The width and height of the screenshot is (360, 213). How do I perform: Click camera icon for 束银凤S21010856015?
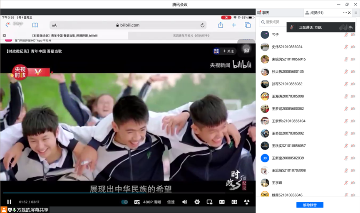(353, 59)
